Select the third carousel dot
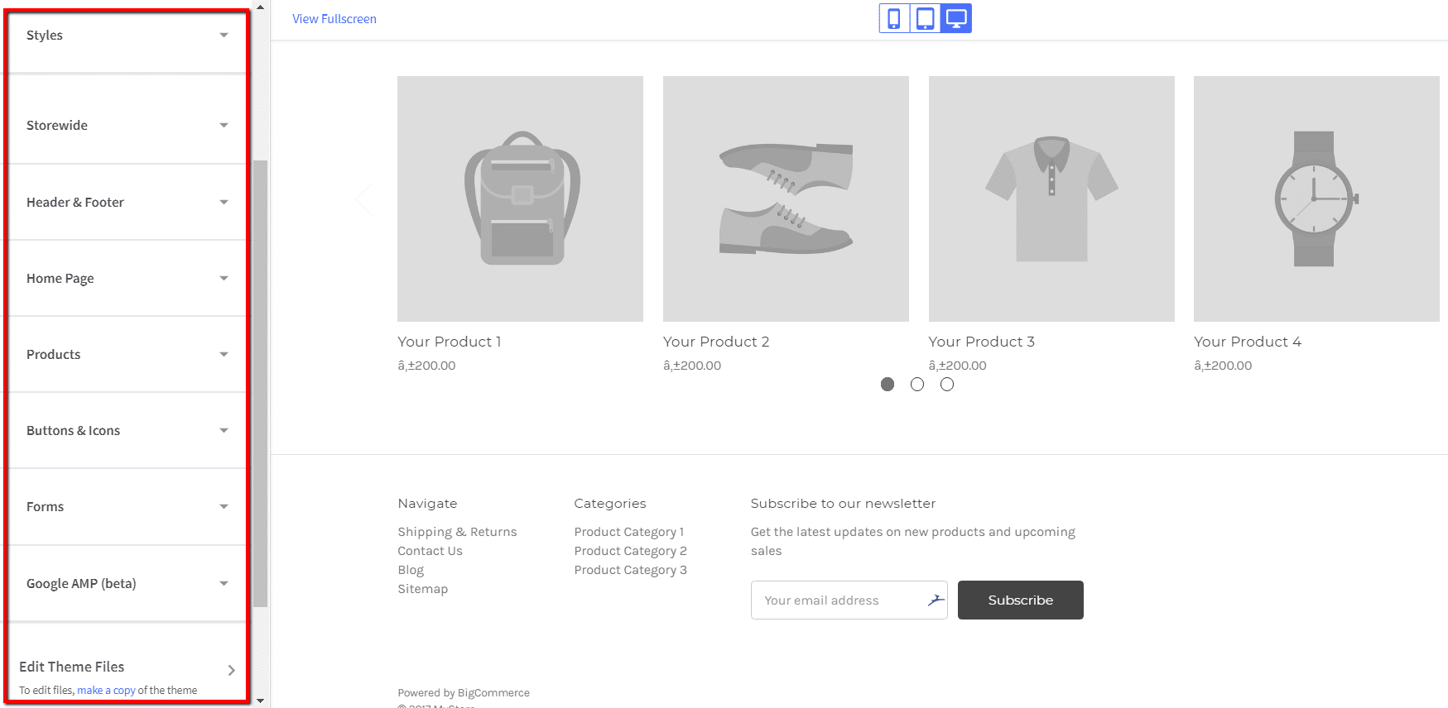The height and width of the screenshot is (708, 1448). tap(947, 385)
